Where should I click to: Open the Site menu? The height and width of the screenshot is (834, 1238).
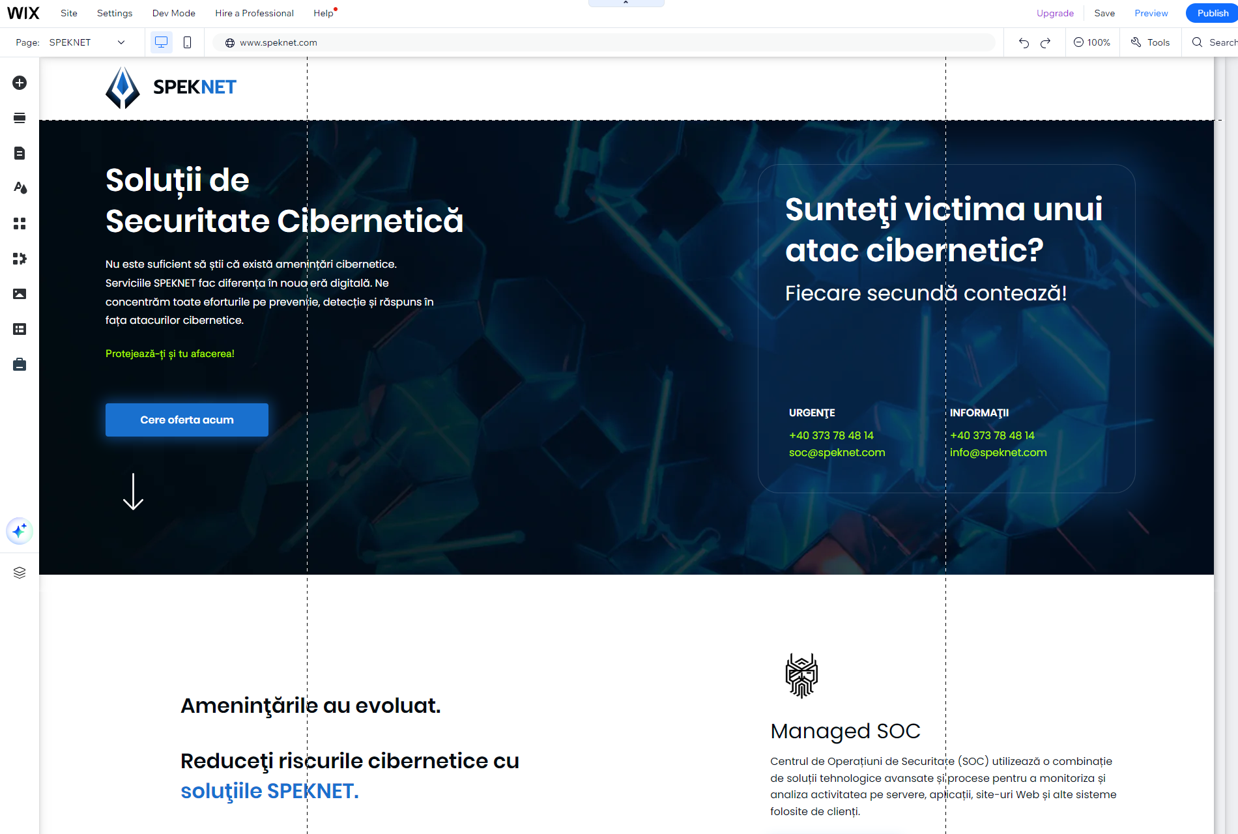[x=69, y=13]
